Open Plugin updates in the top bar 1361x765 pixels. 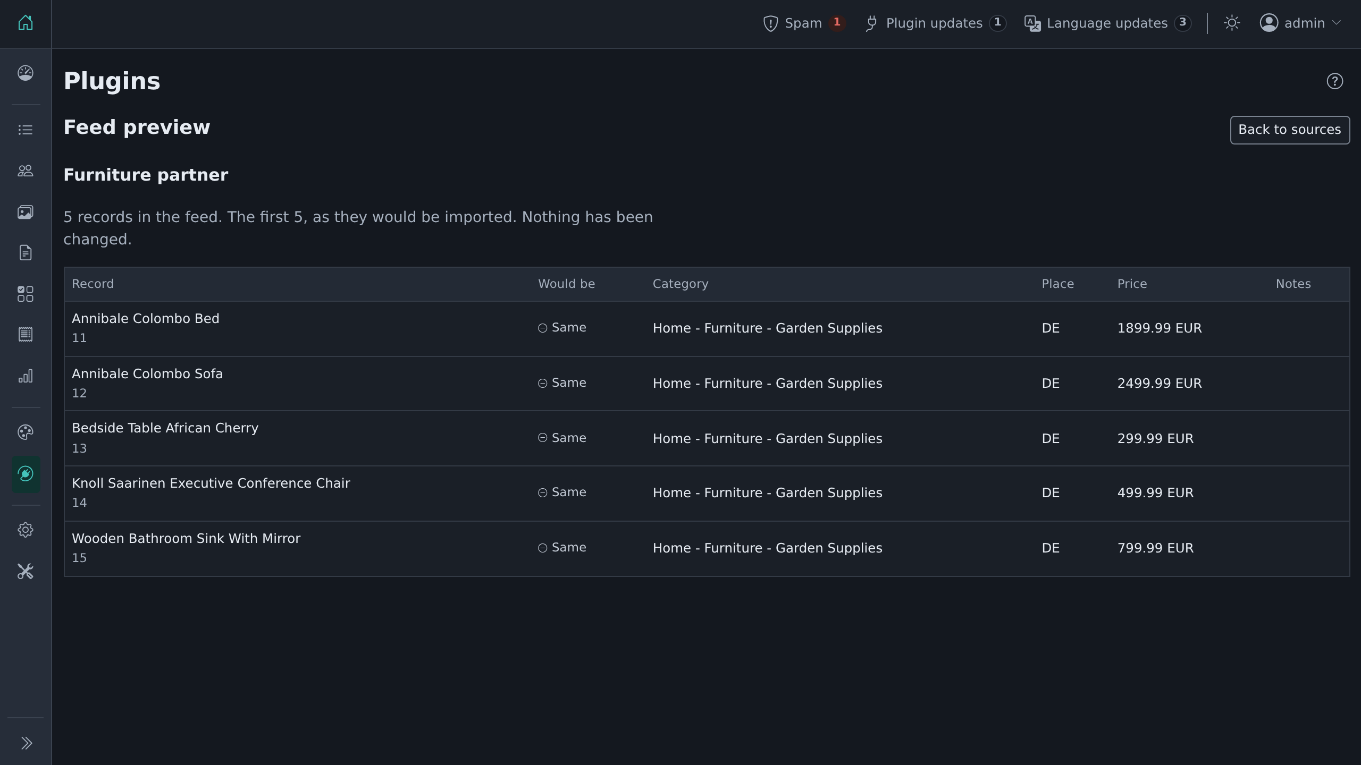(936, 23)
